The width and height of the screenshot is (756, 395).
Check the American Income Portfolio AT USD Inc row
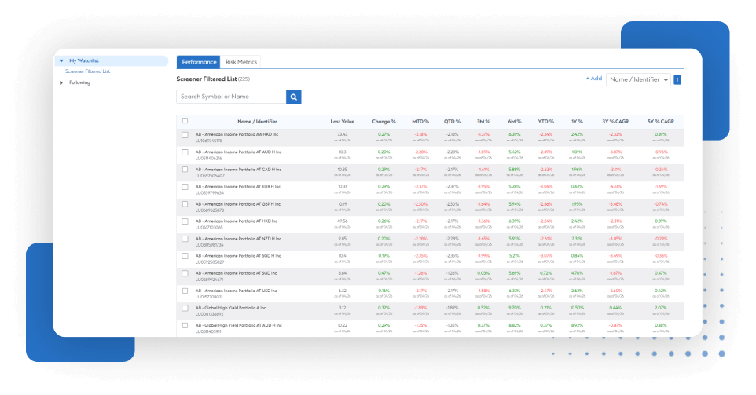[x=185, y=291]
